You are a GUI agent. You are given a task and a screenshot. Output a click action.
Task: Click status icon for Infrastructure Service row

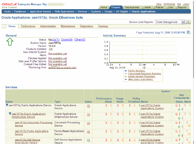(x=88, y=115)
